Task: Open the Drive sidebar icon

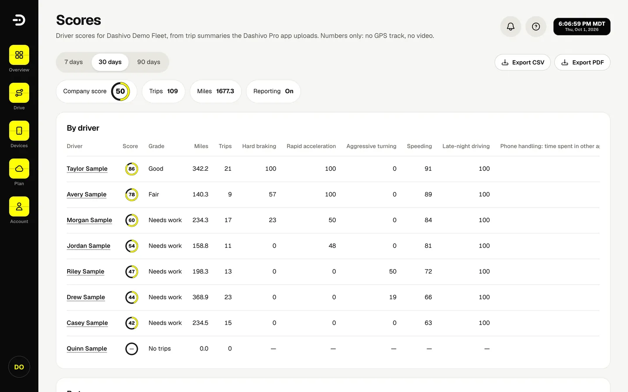Action: point(19,93)
